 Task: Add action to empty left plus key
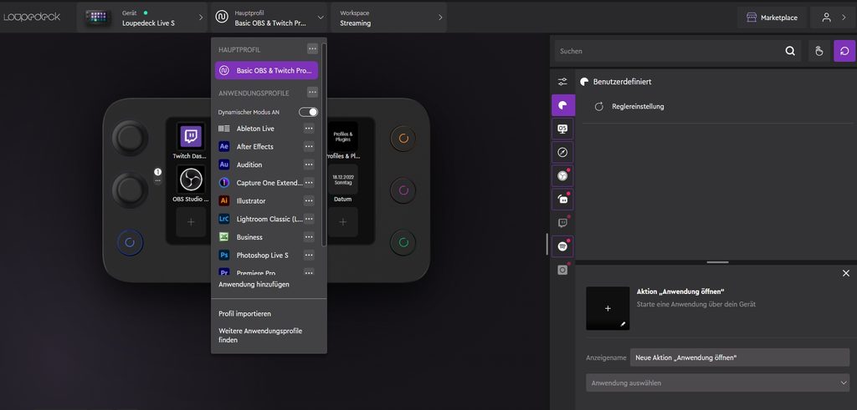[191, 222]
